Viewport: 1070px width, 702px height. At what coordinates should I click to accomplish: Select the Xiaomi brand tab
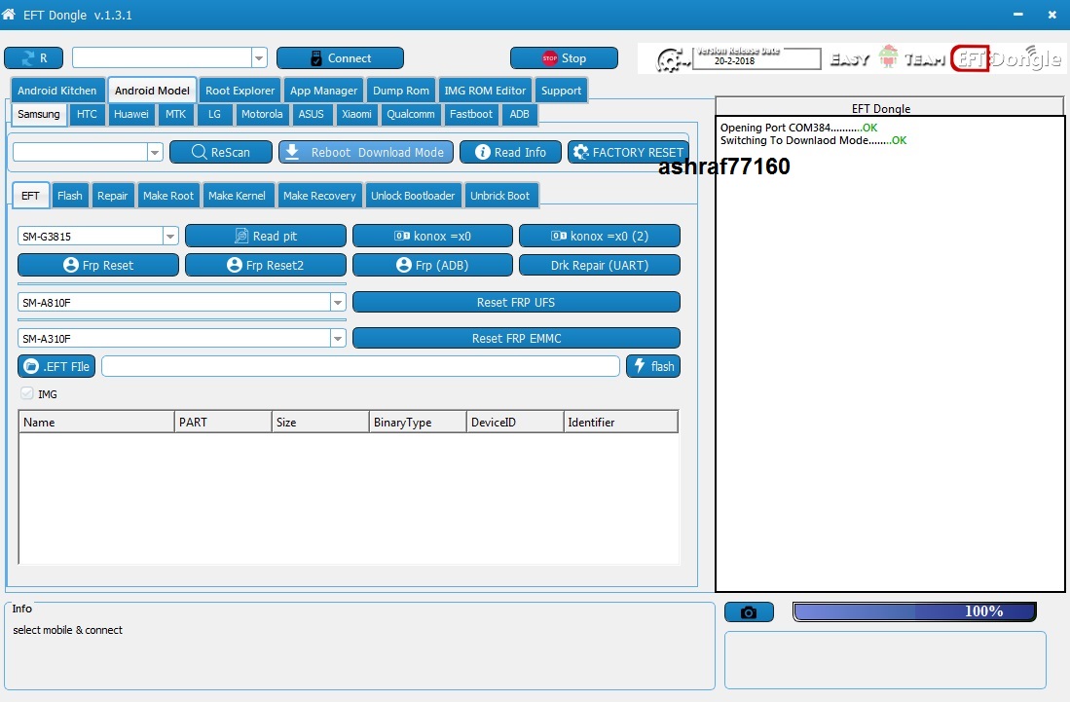[357, 114]
